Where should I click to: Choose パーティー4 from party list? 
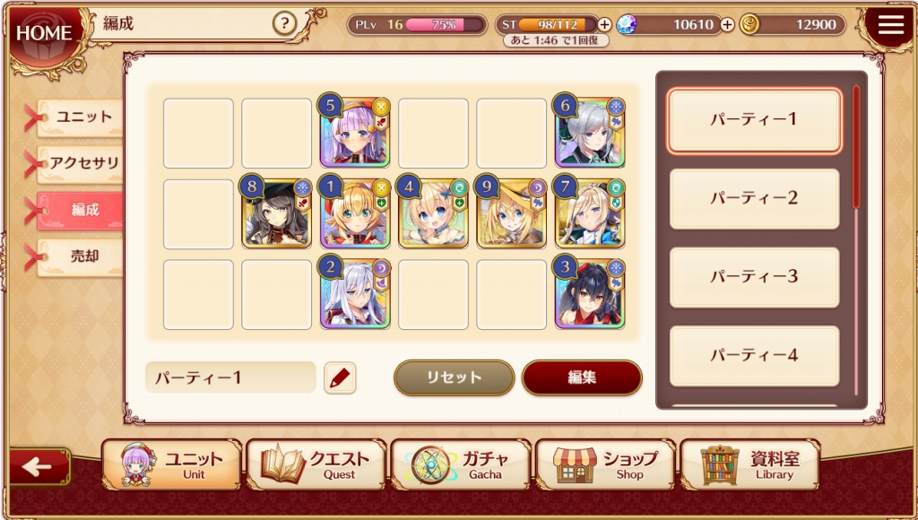(754, 355)
